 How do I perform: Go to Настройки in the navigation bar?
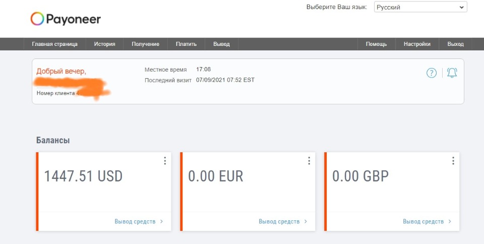[x=417, y=44]
